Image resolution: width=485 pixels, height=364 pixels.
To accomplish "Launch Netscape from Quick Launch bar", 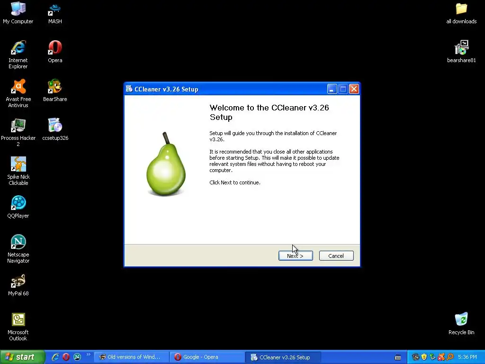I will click(77, 357).
